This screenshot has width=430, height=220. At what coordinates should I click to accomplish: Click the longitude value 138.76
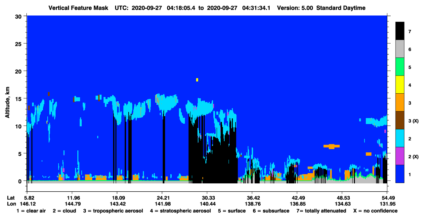point(252,204)
